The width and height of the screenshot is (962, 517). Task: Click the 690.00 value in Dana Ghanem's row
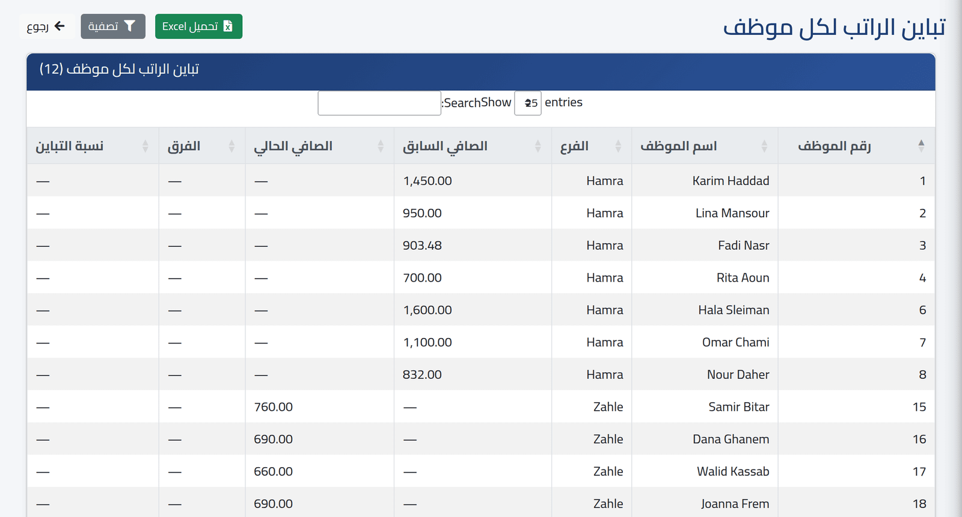coord(273,440)
